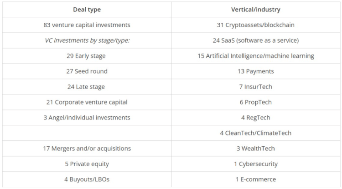The height and width of the screenshot is (189, 342).
Task: Click the '7 InsurTech' cell
Action: point(255,87)
